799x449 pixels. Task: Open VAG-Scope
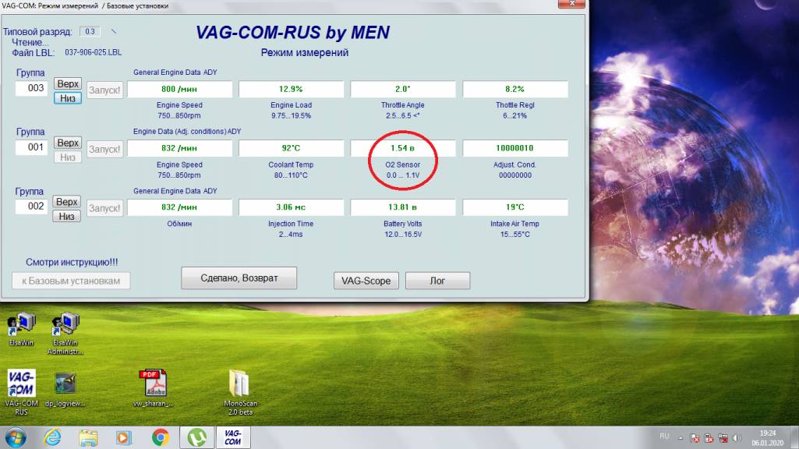click(366, 281)
